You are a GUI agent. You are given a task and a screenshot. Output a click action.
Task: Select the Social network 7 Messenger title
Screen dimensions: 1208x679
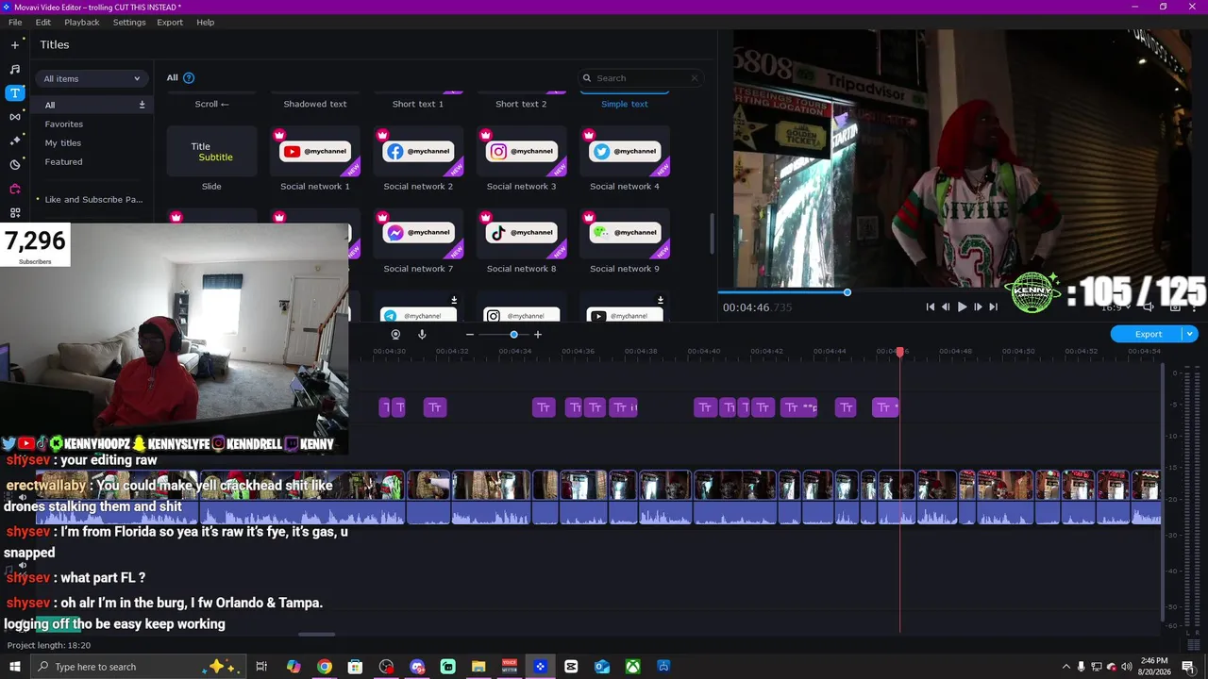click(418, 233)
